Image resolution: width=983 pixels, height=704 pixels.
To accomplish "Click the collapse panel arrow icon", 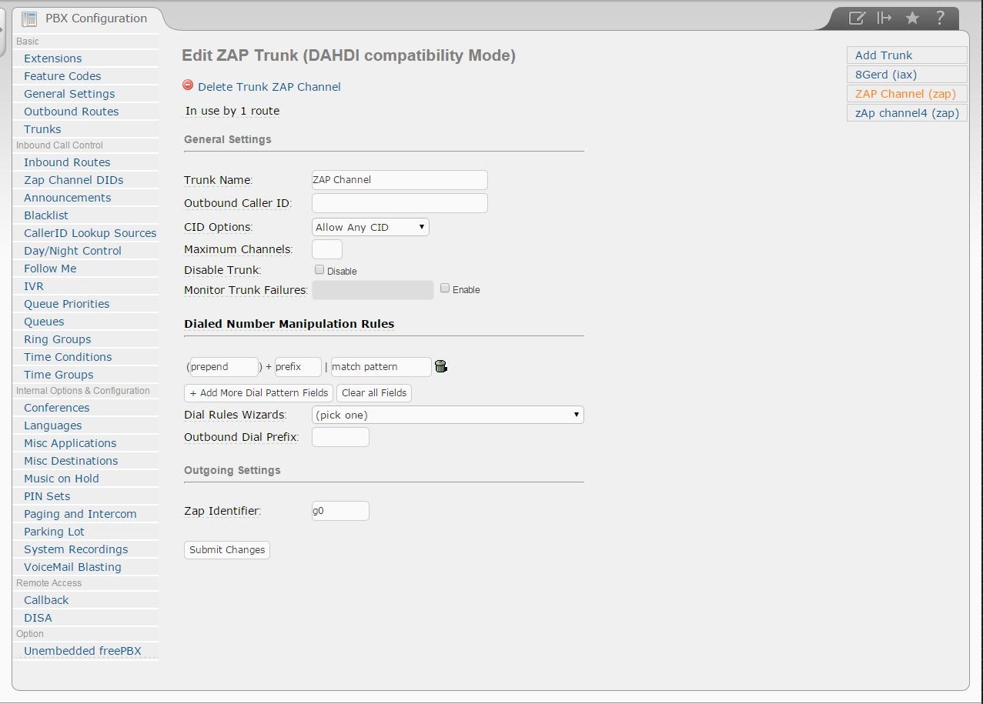I will pyautogui.click(x=884, y=18).
